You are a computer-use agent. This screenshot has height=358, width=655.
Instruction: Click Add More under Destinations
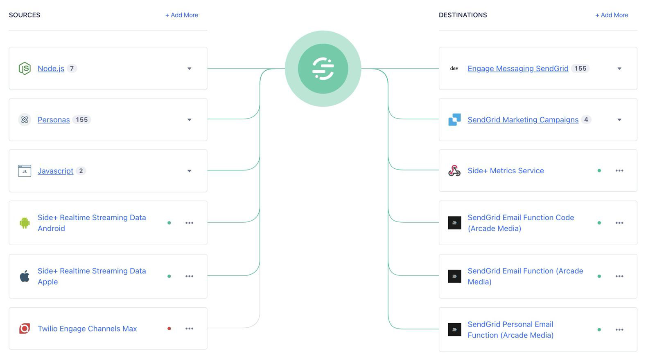tap(612, 15)
